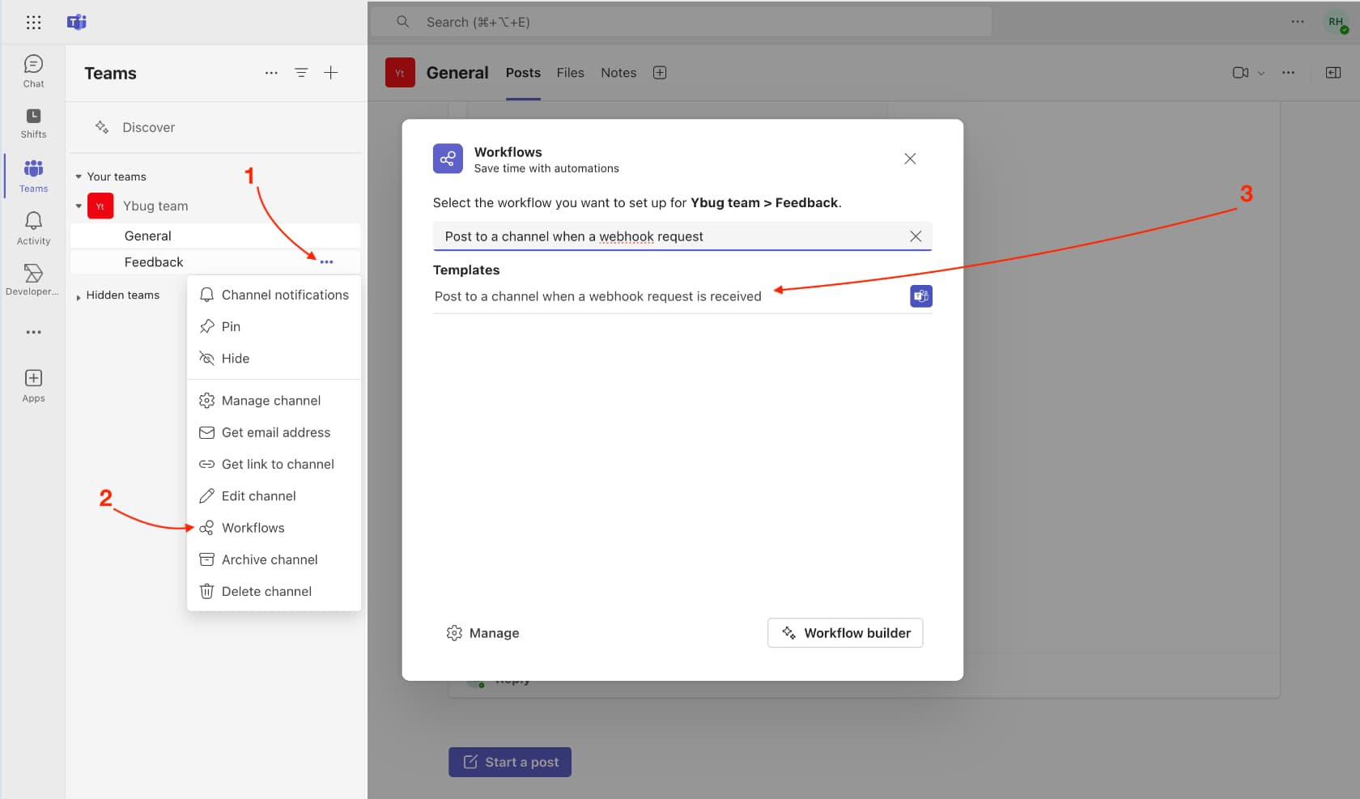
Task: Open the Chat section in sidebar
Action: [33, 71]
